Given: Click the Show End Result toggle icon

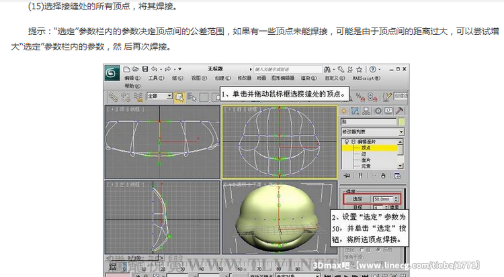Looking at the screenshot, I should tap(360, 176).
